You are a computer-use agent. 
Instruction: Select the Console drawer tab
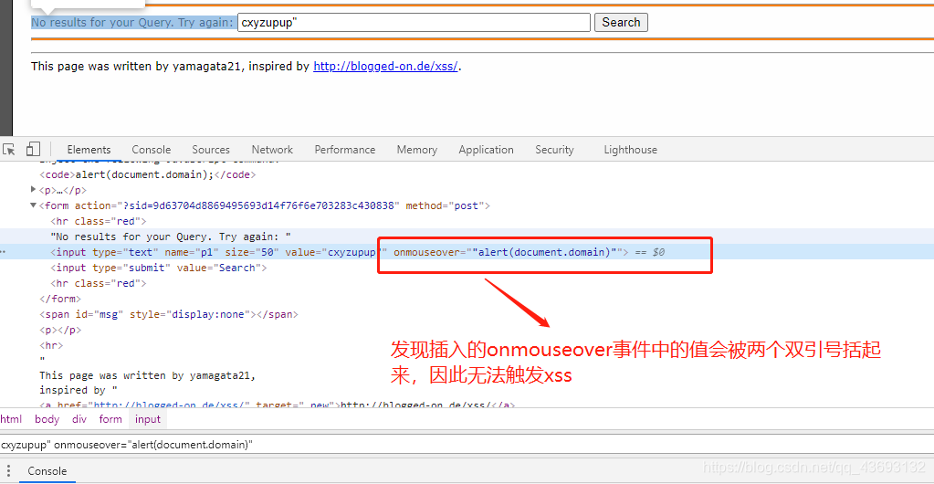pyautogui.click(x=47, y=471)
